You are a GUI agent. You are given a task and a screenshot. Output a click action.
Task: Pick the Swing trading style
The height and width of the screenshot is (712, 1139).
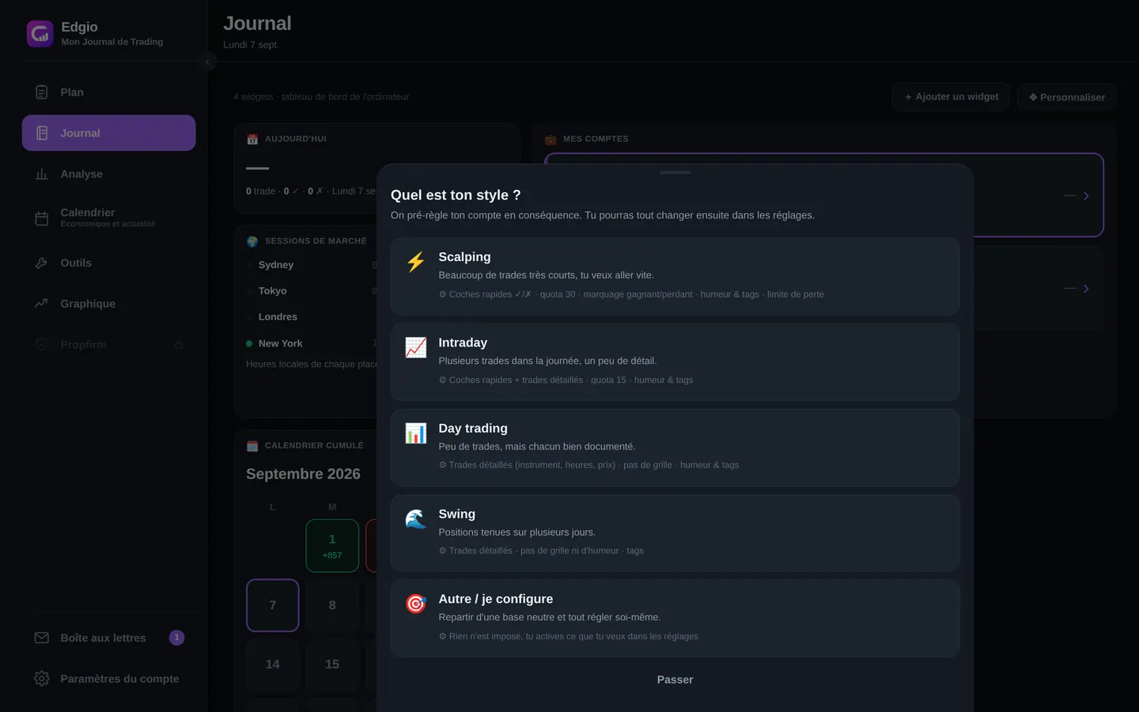pyautogui.click(x=675, y=533)
